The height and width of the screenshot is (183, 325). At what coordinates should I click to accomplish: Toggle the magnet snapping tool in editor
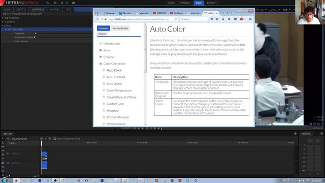coord(3,175)
